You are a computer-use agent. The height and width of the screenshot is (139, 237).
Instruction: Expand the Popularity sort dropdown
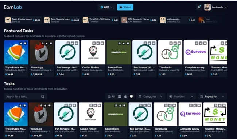click(x=212, y=96)
